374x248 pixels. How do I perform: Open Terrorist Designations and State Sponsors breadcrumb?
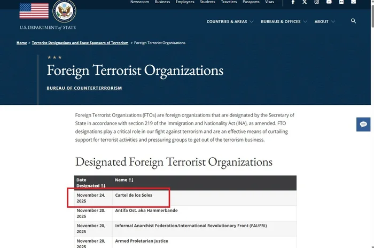(80, 43)
